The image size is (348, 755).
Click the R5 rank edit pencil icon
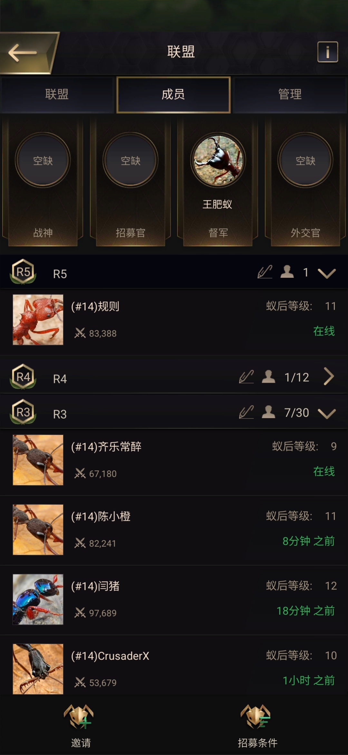point(265,272)
